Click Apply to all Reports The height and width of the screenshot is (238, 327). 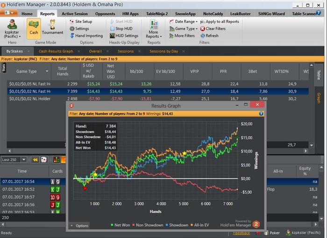pos(220,21)
